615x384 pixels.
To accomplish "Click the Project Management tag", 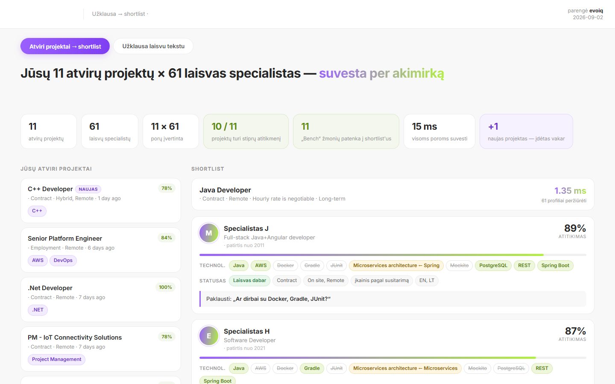I will (x=57, y=359).
